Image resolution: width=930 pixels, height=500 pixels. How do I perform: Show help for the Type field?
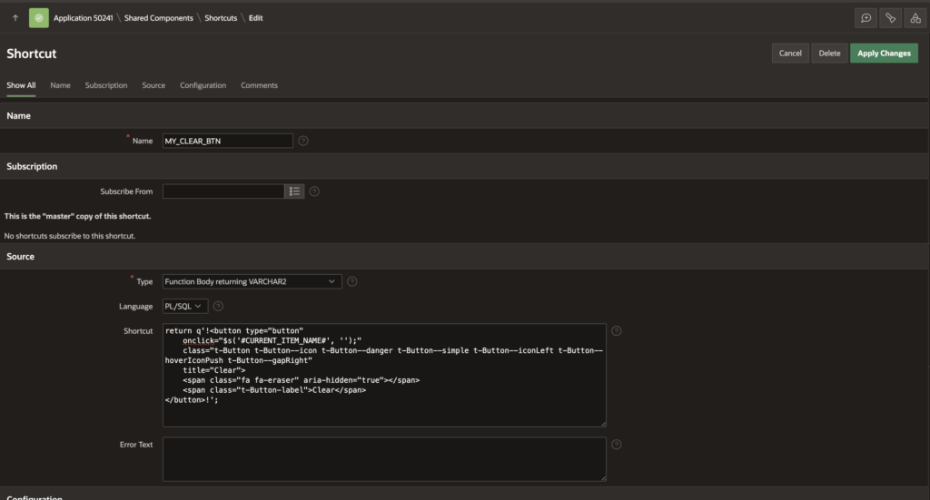[x=352, y=281]
